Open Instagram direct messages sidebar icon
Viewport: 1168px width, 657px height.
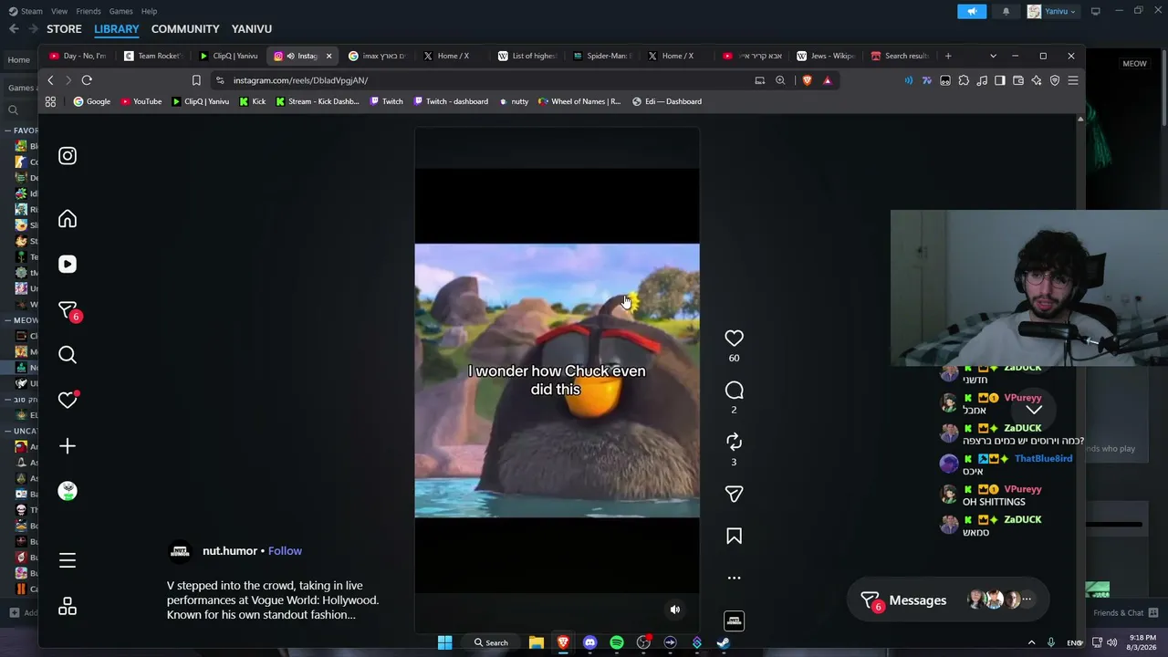click(x=68, y=311)
